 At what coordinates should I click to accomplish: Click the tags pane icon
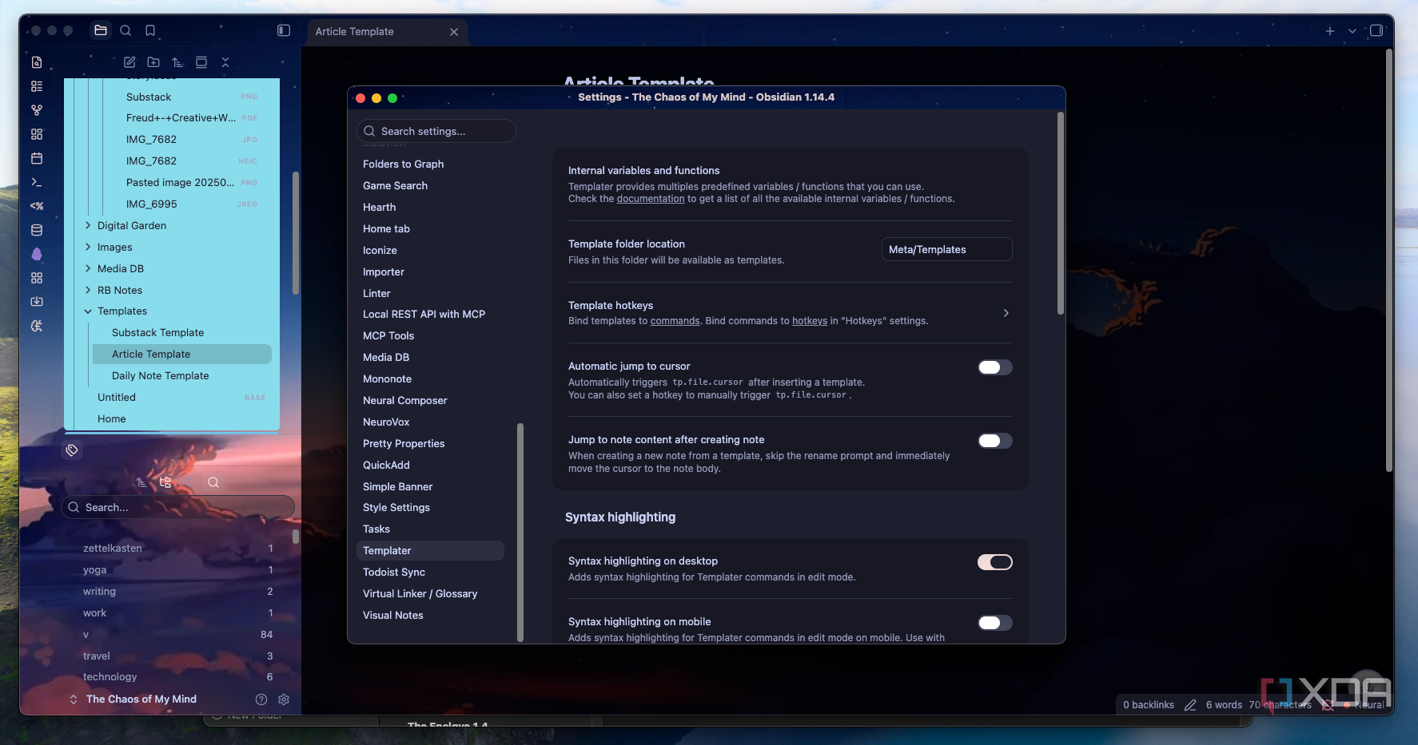(72, 450)
